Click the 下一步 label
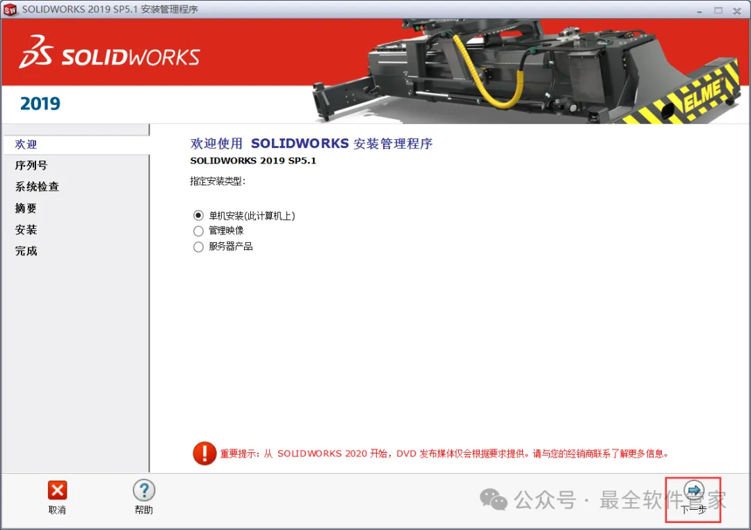This screenshot has width=751, height=530. point(693,509)
